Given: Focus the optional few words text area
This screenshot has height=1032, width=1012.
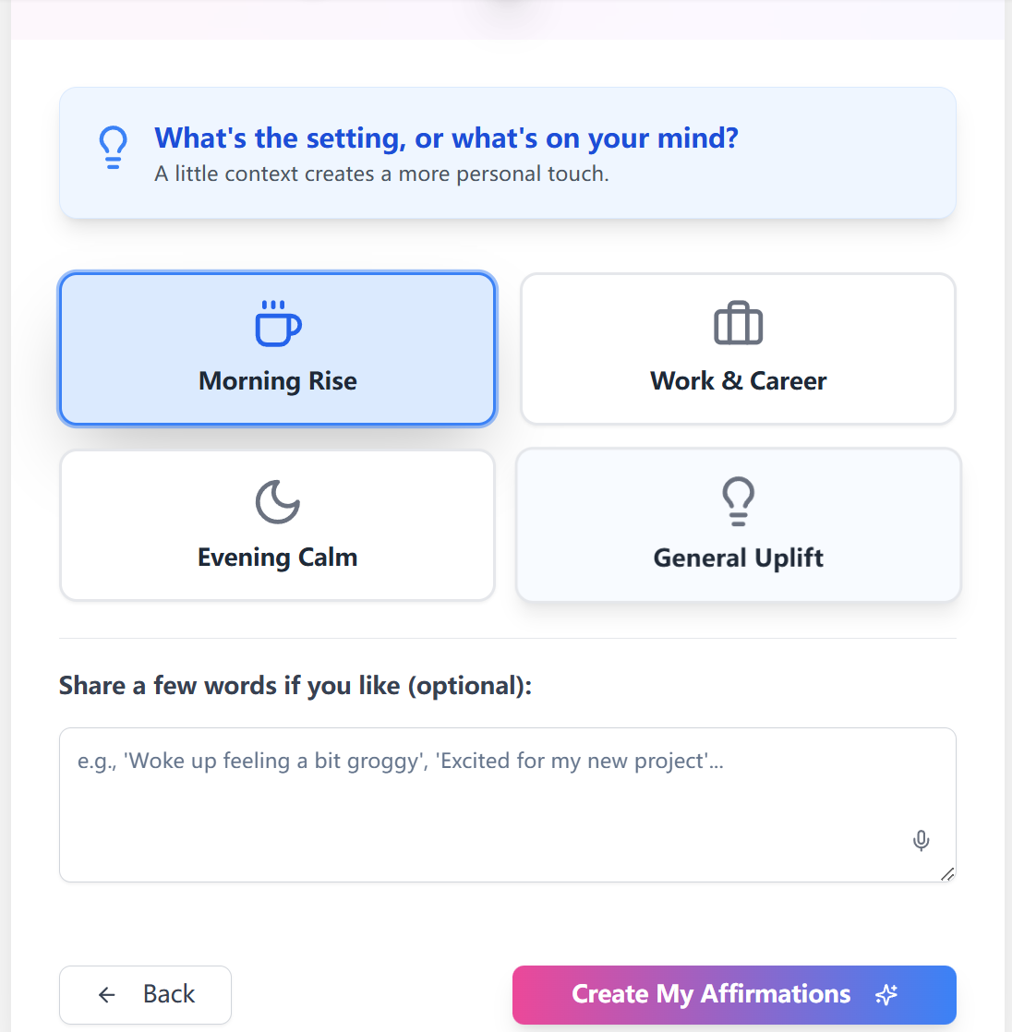Looking at the screenshot, I should (508, 804).
